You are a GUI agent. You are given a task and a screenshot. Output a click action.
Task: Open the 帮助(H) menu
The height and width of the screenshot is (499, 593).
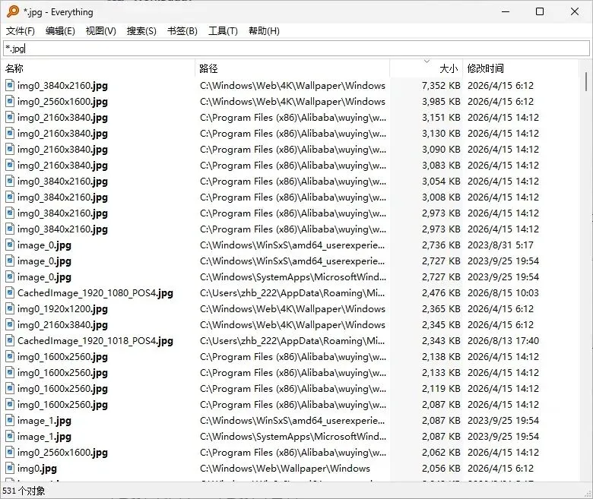[x=264, y=31]
